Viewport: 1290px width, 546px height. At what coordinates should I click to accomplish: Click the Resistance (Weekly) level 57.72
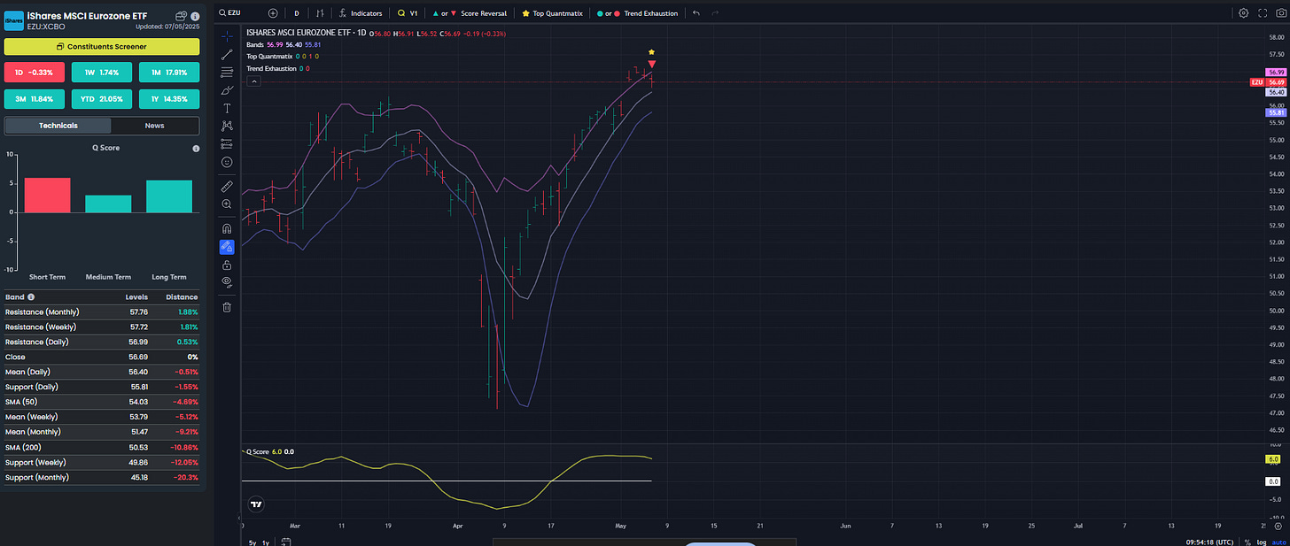click(138, 327)
